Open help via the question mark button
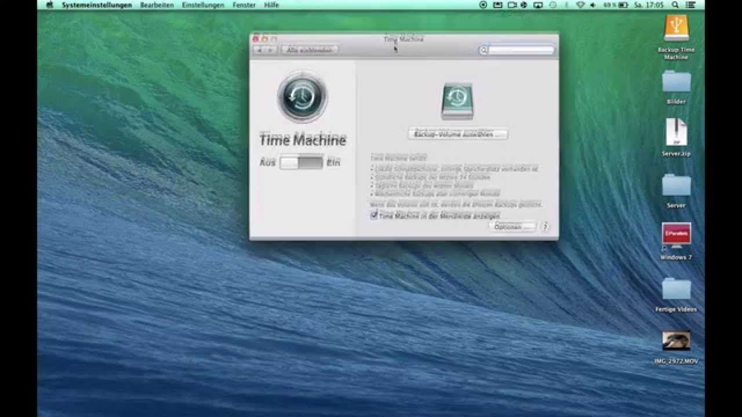 (545, 227)
